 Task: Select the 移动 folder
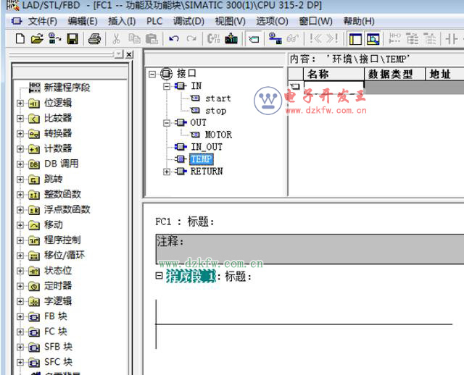pos(53,225)
